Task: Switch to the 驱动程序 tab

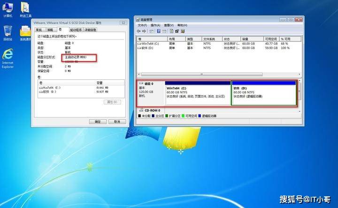Action: [x=76, y=30]
